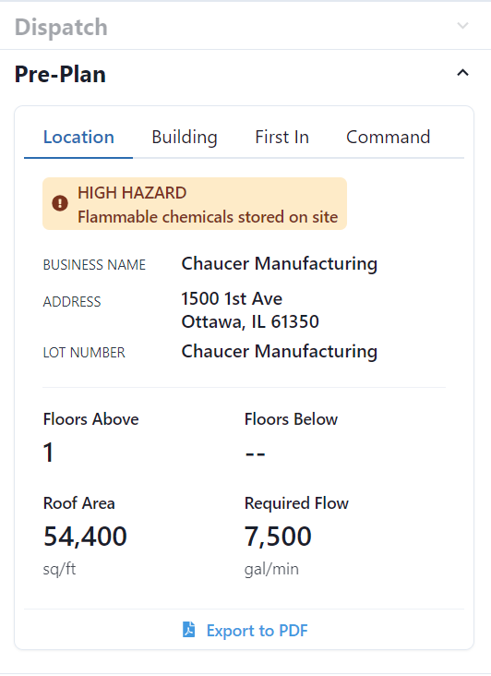Viewport: 491px width, 676px height.
Task: Click the 1500 1st Ave address
Action: pos(233,299)
